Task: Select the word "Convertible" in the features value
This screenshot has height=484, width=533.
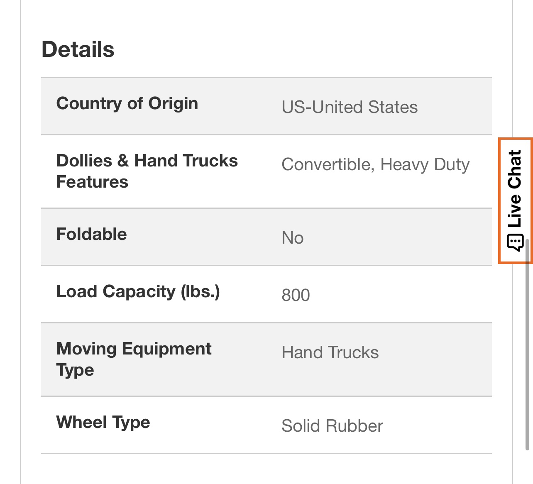Action: 328,164
